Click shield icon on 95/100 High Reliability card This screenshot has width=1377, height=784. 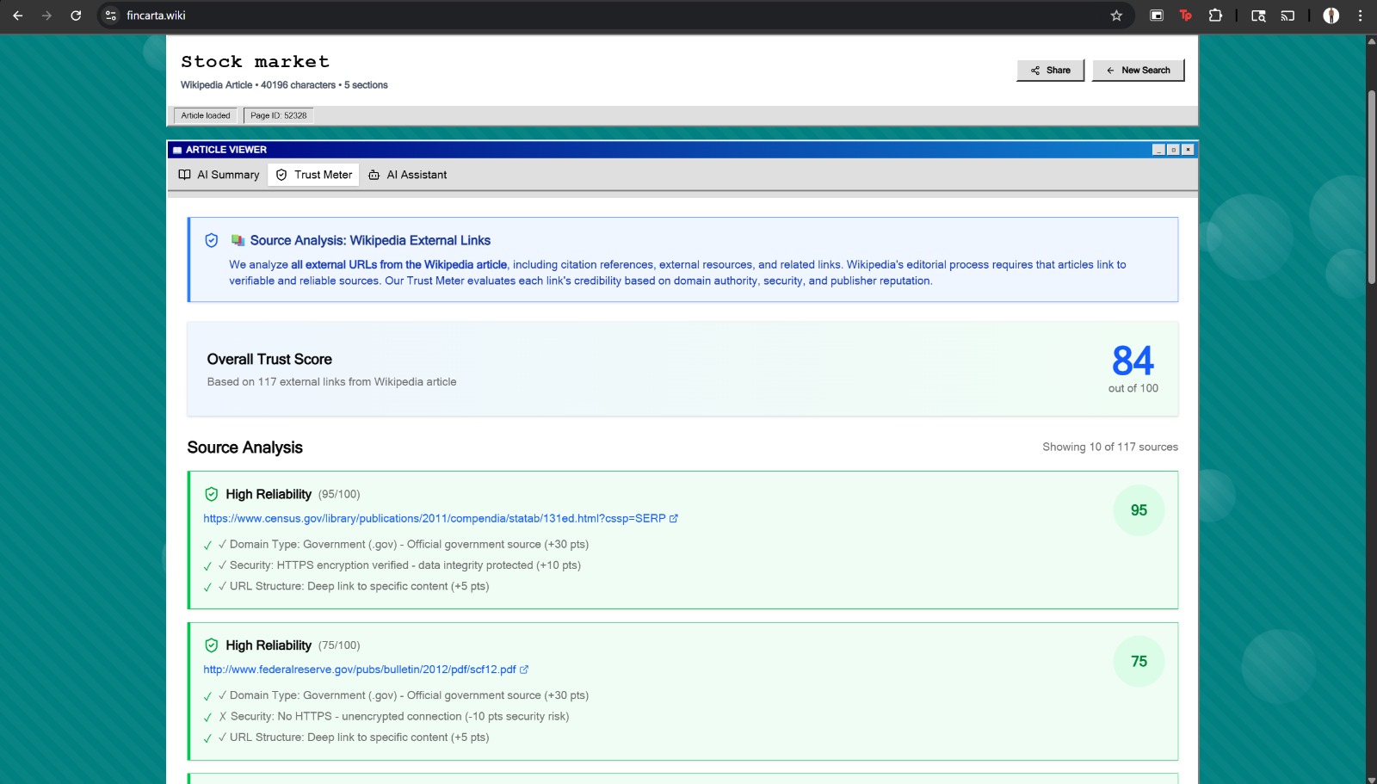point(212,494)
